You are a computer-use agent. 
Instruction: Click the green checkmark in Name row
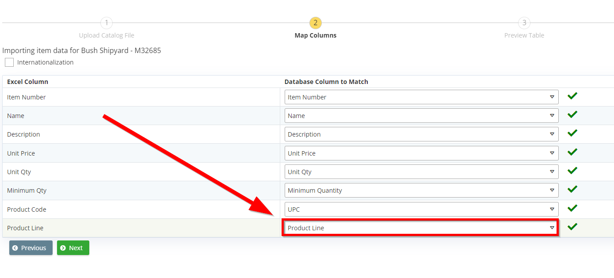[572, 114]
